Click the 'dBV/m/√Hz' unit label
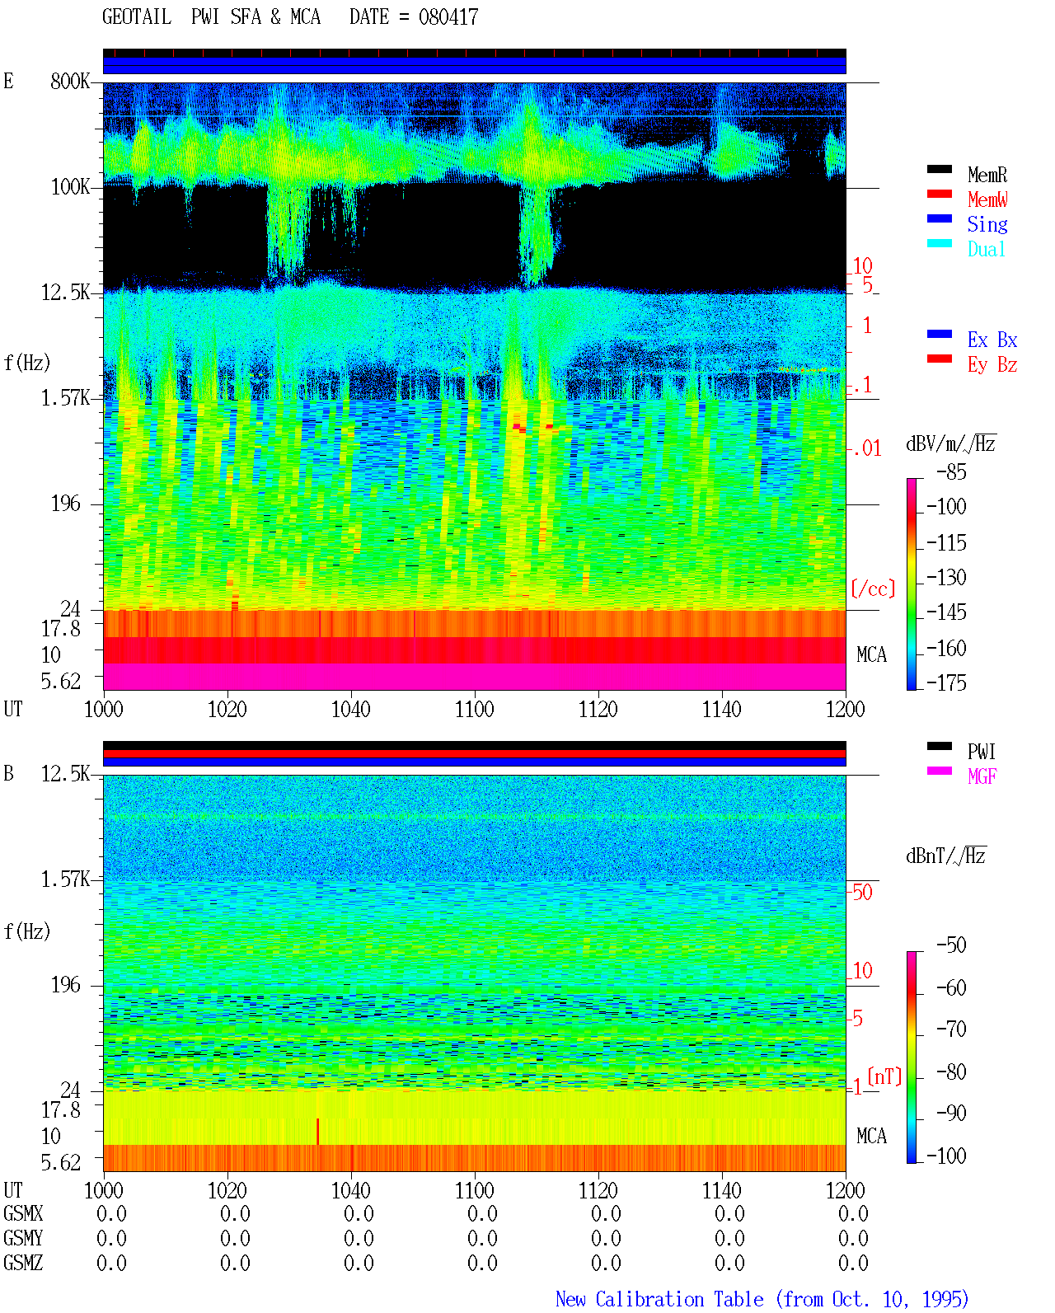 coord(951,443)
